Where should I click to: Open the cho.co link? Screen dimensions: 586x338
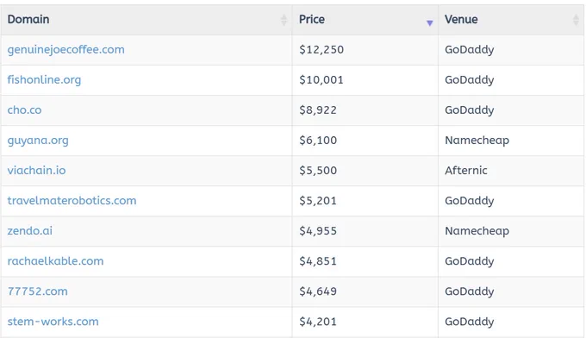coord(24,110)
